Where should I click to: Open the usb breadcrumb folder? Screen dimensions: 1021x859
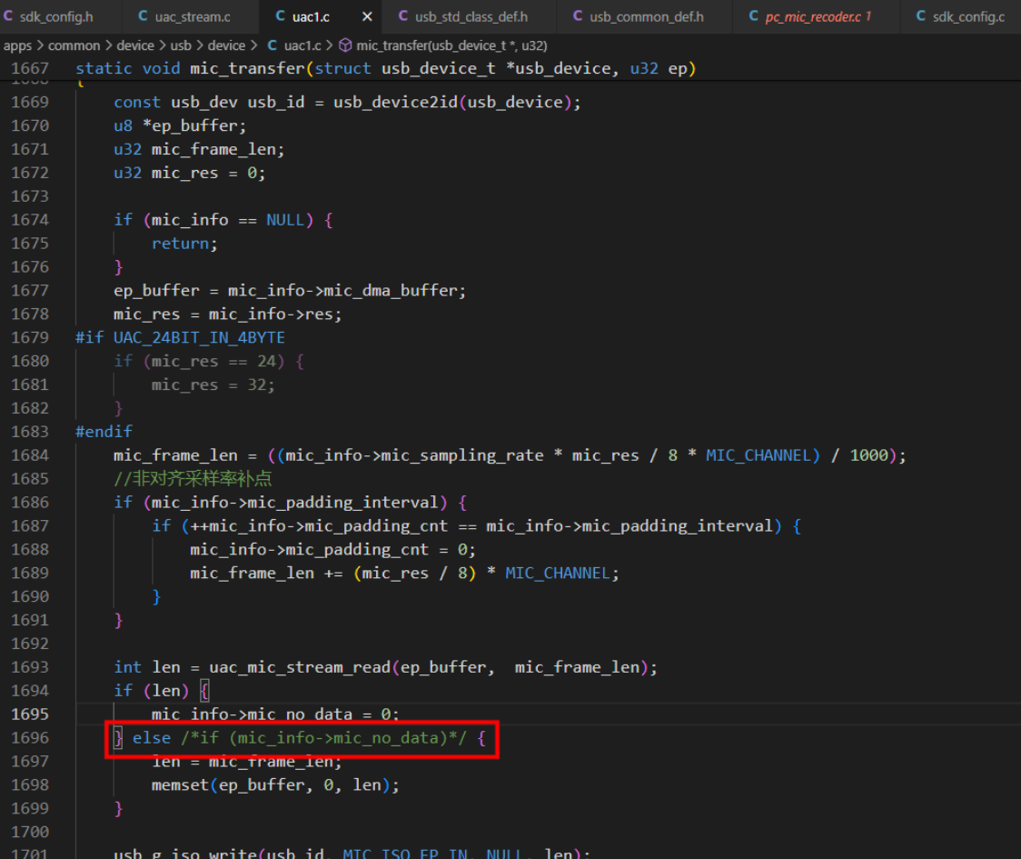point(181,45)
